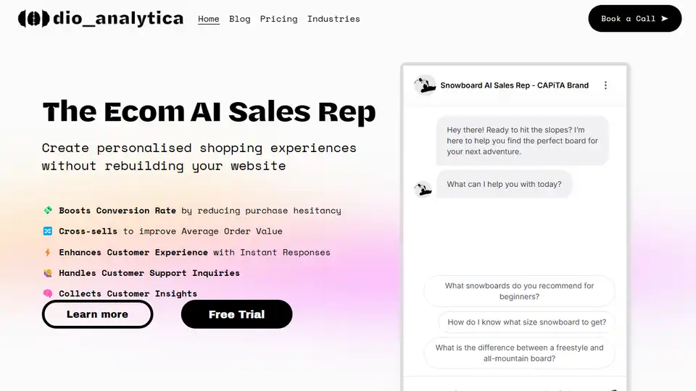Viewport: 696px width, 391px height.
Task: Choose the snowboard size question suggestion
Action: coord(526,322)
